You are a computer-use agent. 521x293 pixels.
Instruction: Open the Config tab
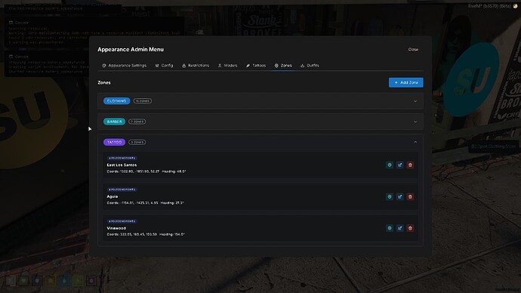(x=164, y=66)
